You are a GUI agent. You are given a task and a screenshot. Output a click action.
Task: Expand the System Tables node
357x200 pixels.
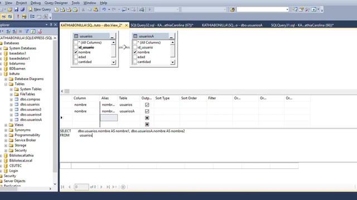pos(11,89)
